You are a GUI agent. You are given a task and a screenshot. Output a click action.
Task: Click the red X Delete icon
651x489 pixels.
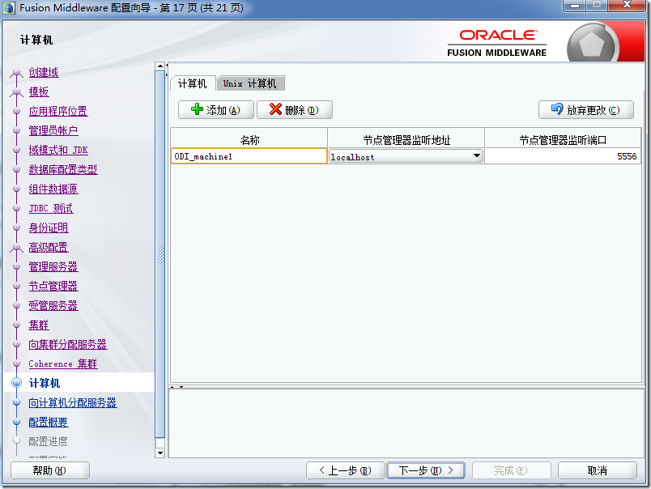coord(275,109)
